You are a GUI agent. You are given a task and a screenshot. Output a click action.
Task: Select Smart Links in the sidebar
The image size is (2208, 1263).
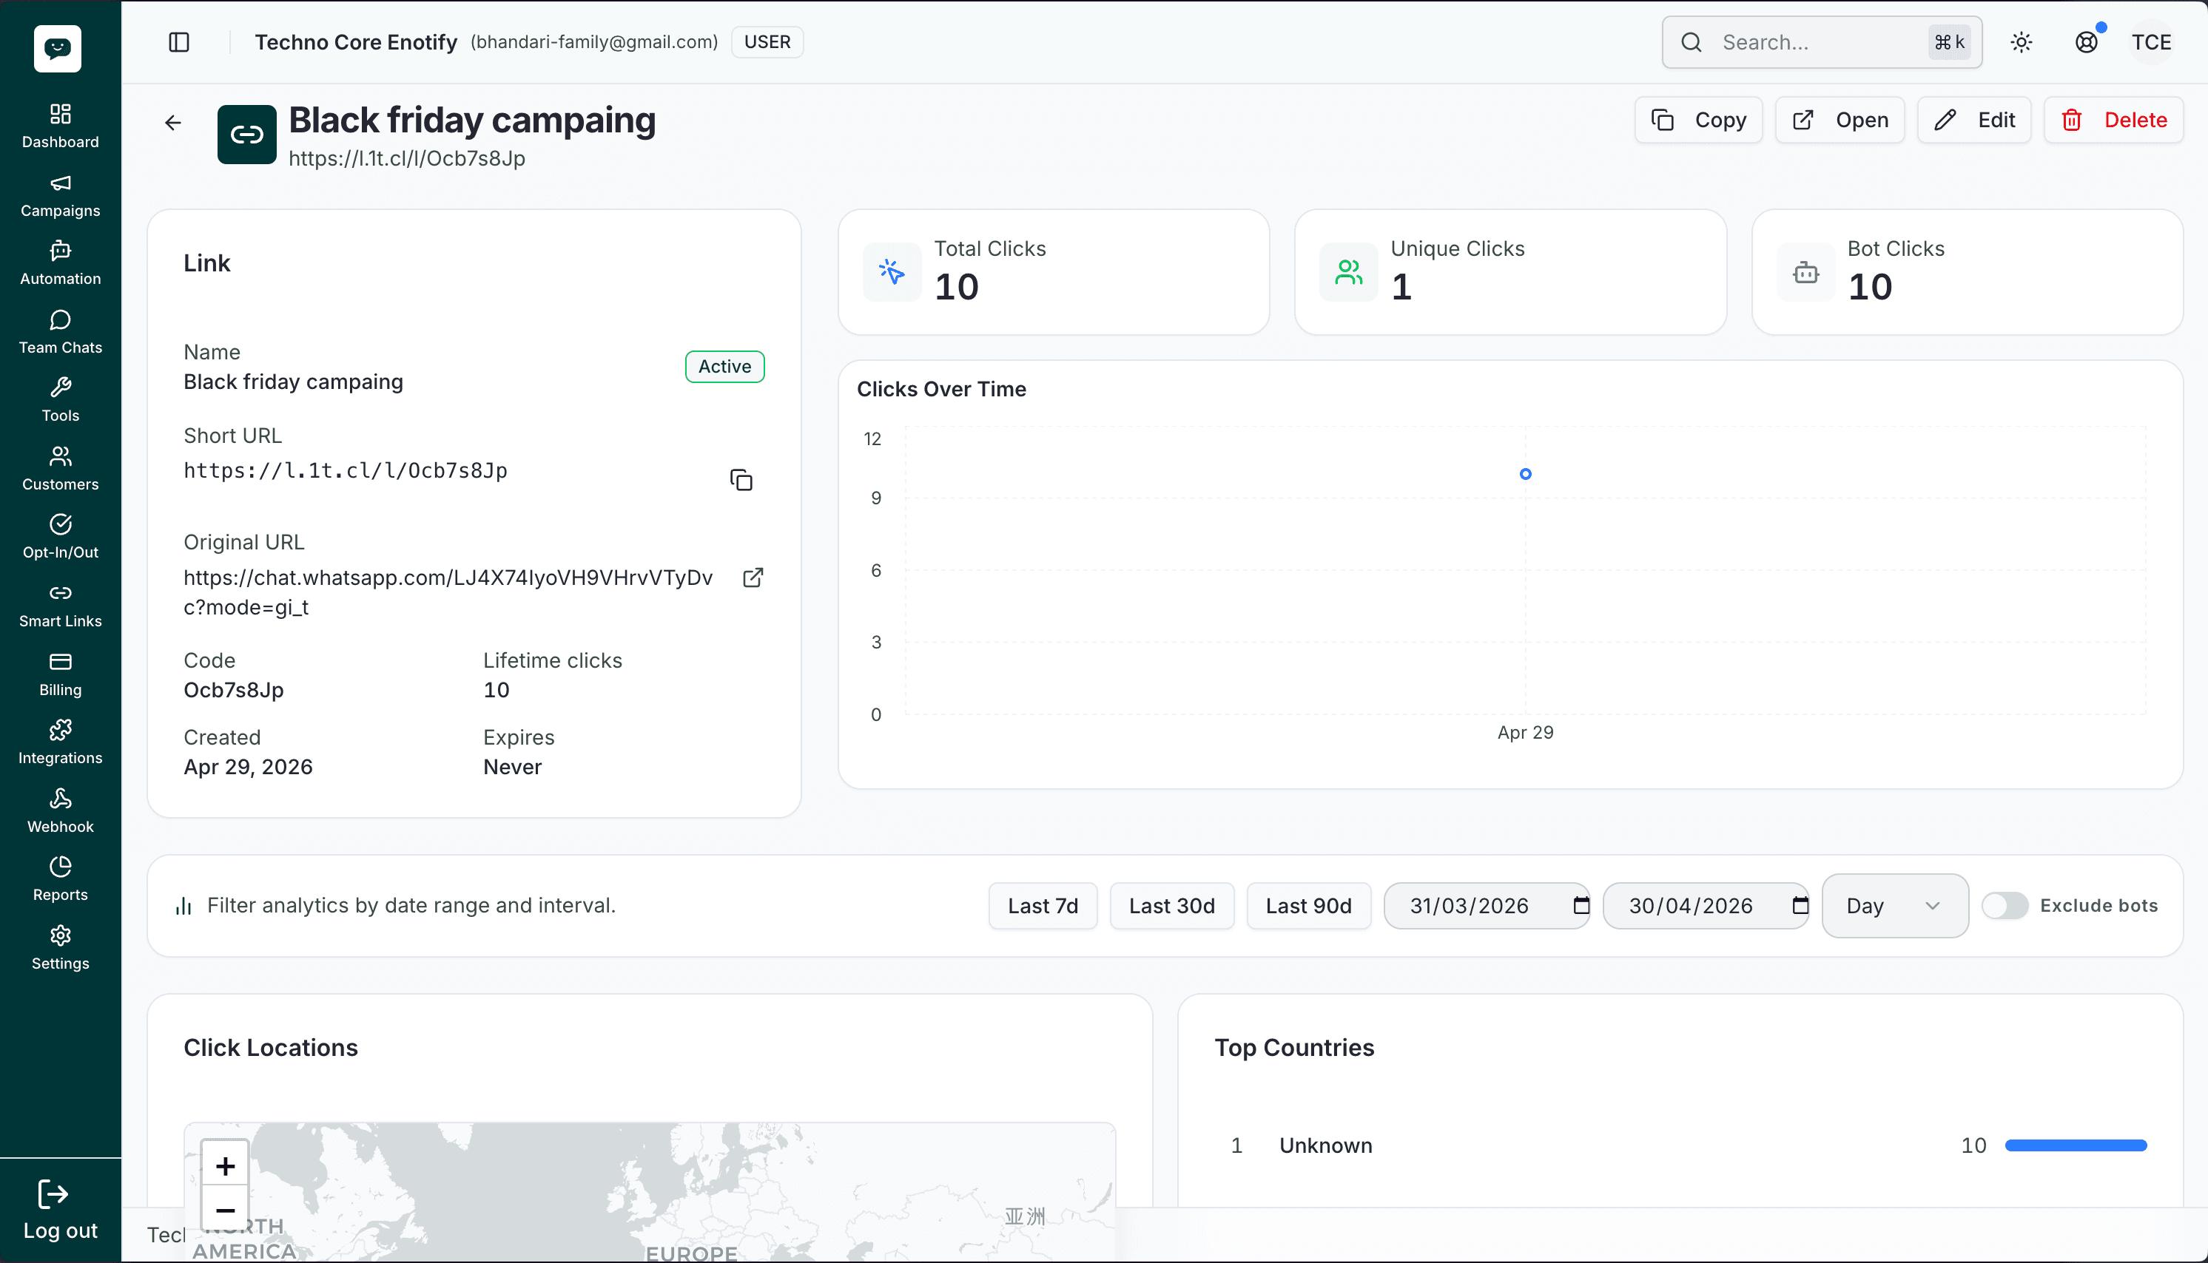(x=60, y=606)
